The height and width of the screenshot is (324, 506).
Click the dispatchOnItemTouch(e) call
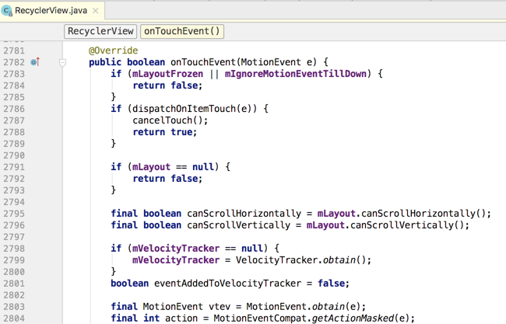pos(195,109)
